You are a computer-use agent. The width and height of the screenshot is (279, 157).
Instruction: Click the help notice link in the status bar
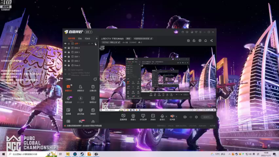(84, 126)
